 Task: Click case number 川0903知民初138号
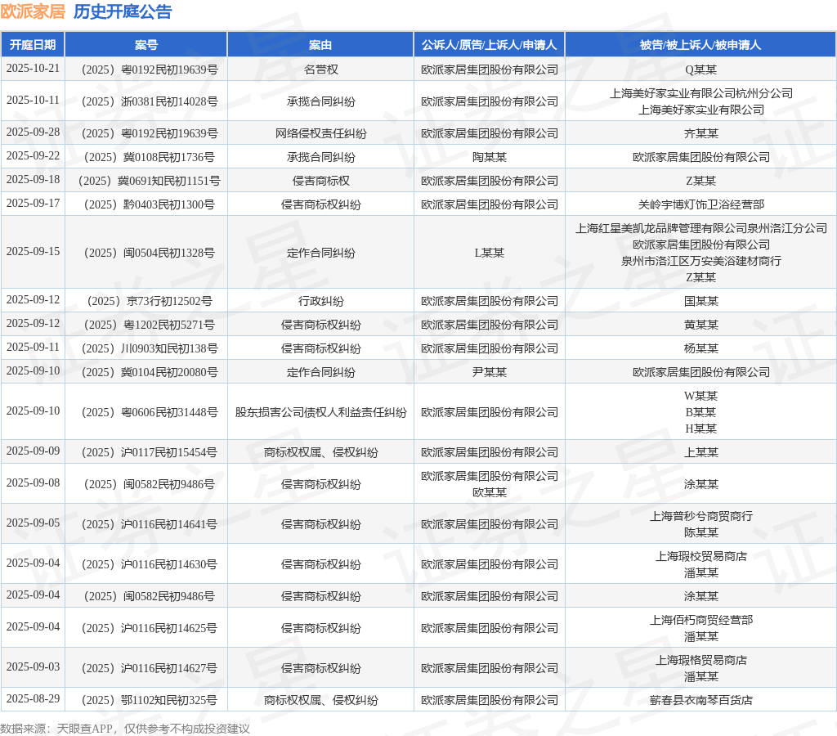coord(149,348)
